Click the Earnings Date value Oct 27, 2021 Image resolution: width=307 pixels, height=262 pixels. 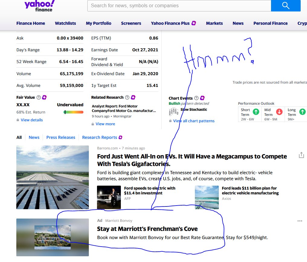pos(145,50)
